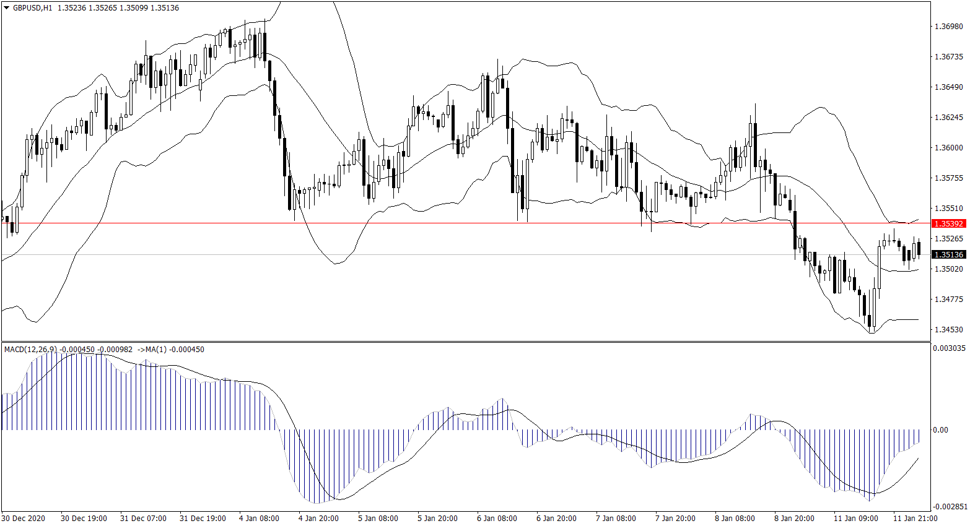This screenshot has height=526, width=970.
Task: Click the 30 Dec 2020 date label
Action: tap(23, 518)
